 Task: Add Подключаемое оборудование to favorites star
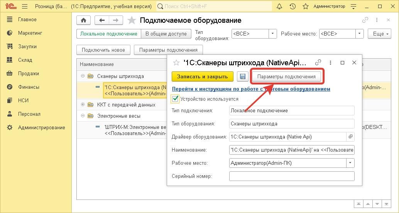point(132,20)
